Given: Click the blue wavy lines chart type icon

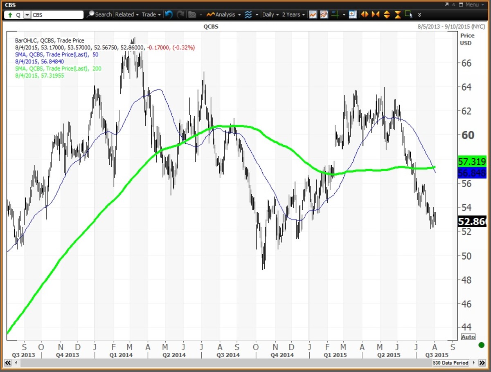Looking at the screenshot, I should (248, 14).
